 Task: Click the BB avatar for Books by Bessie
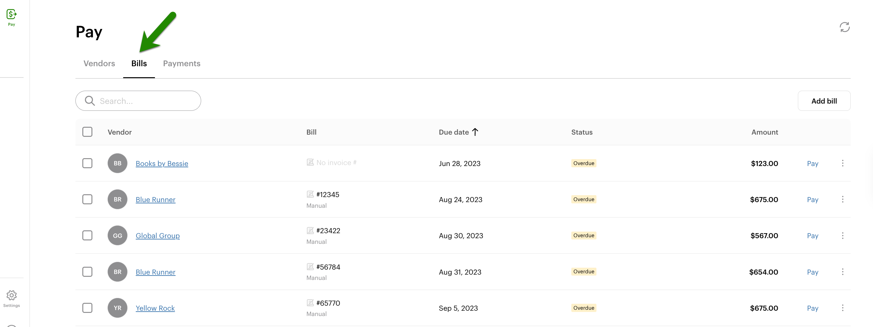click(117, 163)
